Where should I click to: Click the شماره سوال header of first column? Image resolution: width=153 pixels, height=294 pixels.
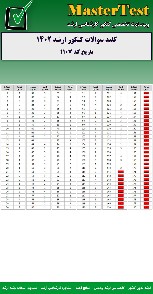[x=7, y=88]
